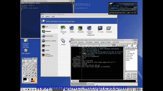Open Hardware List in Mandrake Control Center
This screenshot has height=91, width=163.
pos(63,30)
